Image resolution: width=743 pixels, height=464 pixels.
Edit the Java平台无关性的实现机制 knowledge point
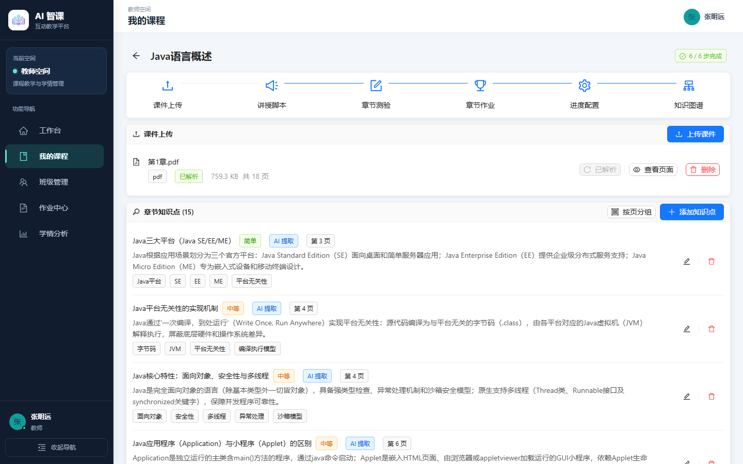tap(687, 329)
